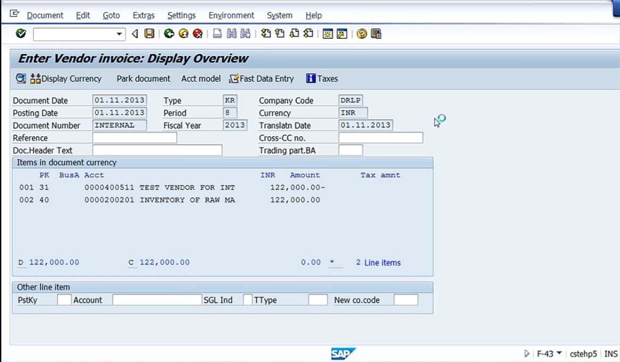Go to Last Page icon
The width and height of the screenshot is (620, 362).
(308, 34)
